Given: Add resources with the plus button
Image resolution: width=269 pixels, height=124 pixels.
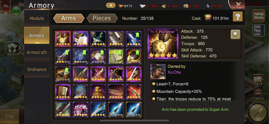Looking at the screenshot, I should (x=111, y=5).
